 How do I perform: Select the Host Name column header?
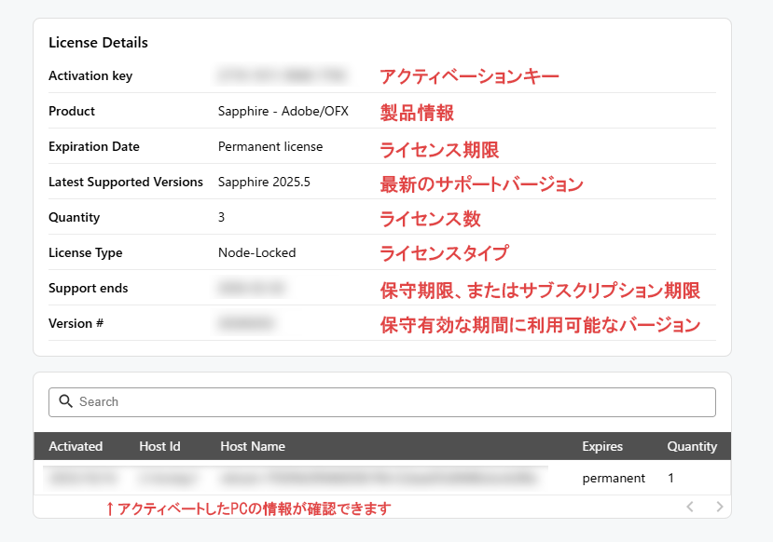[x=252, y=446]
